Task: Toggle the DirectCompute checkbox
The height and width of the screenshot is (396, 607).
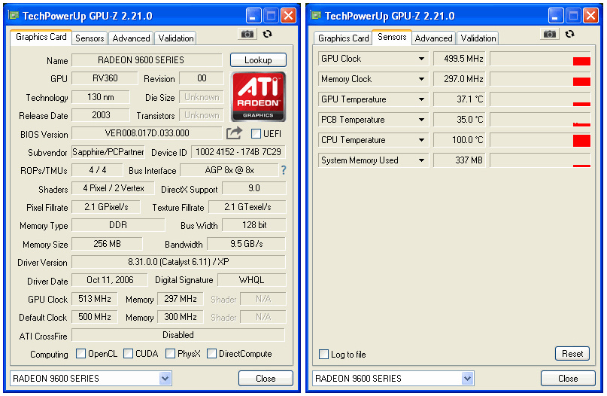Action: pyautogui.click(x=211, y=353)
